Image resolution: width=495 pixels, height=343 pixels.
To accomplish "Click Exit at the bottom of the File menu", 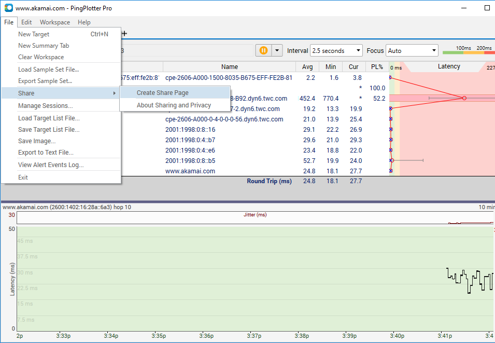I will pyautogui.click(x=24, y=177).
